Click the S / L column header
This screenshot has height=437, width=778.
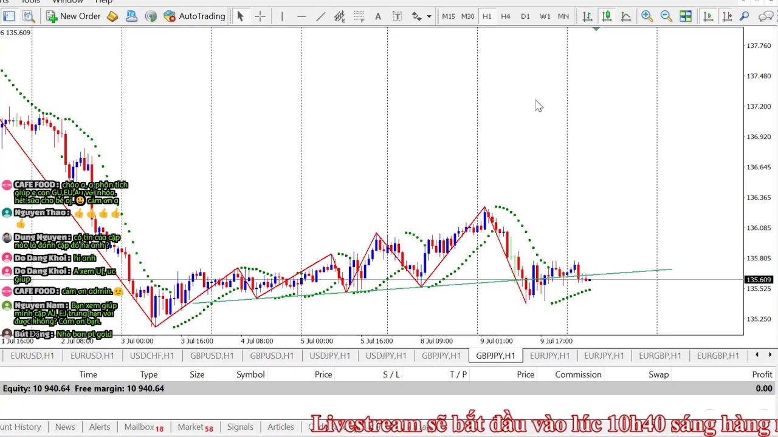coord(391,374)
